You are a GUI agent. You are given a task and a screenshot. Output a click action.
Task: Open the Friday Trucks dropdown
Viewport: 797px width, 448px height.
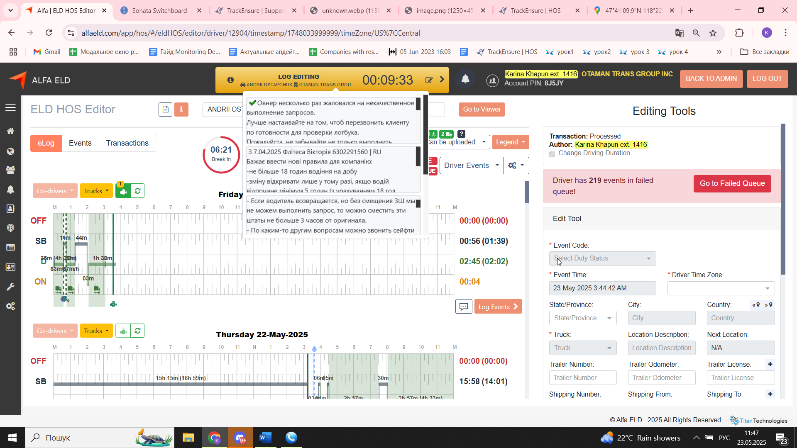coord(96,191)
